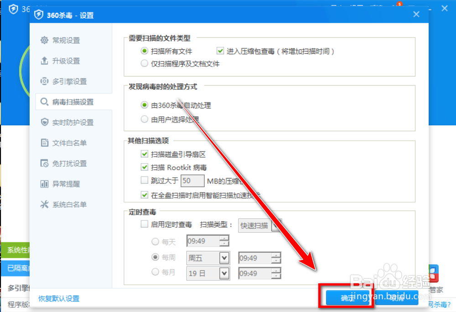
Task: Click the do-not-disturb settings icon
Action: pyautogui.click(x=44, y=163)
